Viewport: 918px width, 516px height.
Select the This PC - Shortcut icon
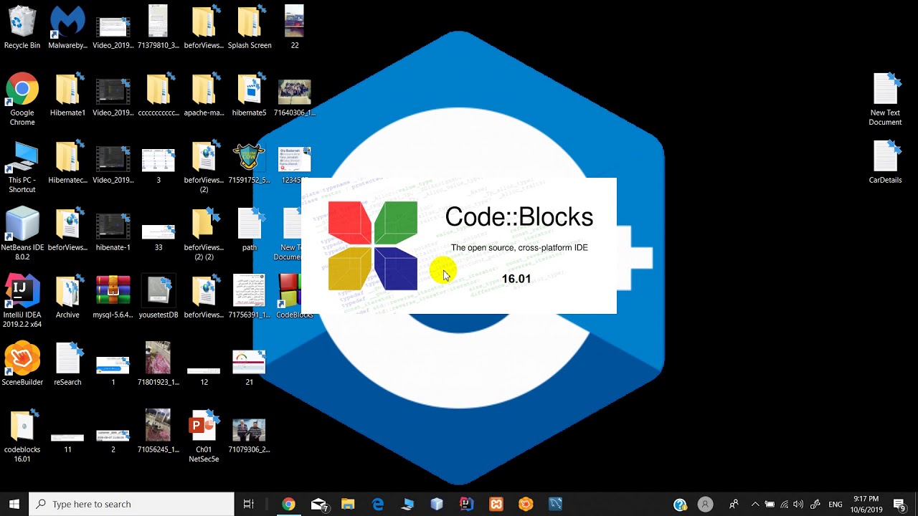22,167
